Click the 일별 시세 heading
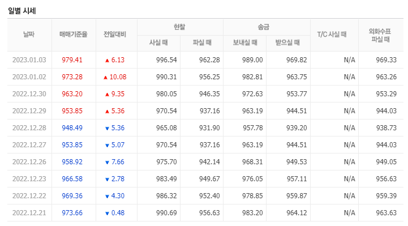This screenshot has height=226, width=408. pos(22,11)
